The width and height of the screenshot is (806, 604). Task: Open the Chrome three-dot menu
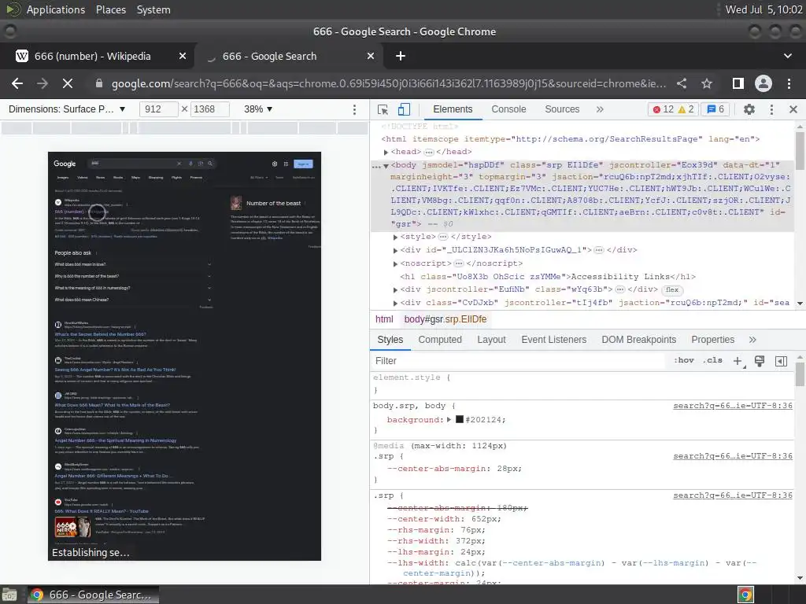[789, 83]
